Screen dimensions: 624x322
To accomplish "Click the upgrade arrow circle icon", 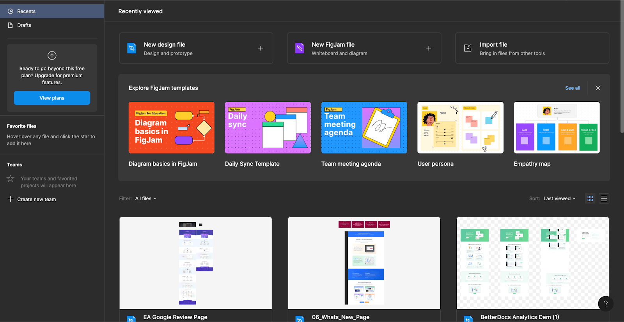I will (52, 55).
